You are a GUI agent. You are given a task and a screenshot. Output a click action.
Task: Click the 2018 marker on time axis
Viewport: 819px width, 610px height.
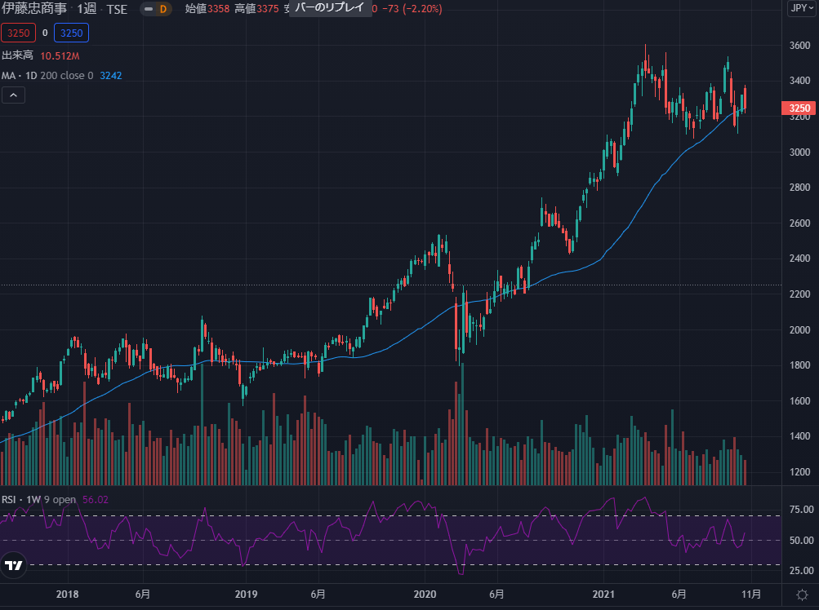(x=69, y=594)
